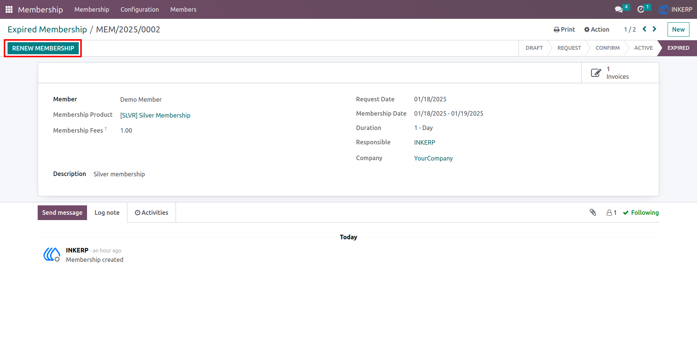Show followers list icon
Screen dimensions: 697x364
pyautogui.click(x=611, y=213)
